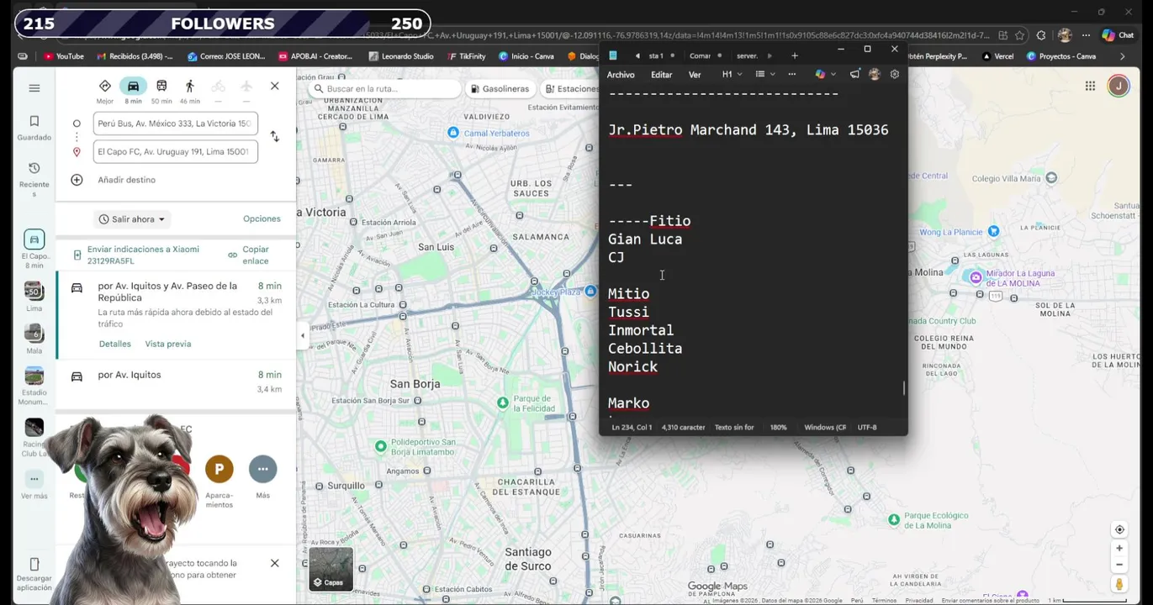Swap origin and destination
Viewport: 1153px width, 605px height.
(274, 136)
